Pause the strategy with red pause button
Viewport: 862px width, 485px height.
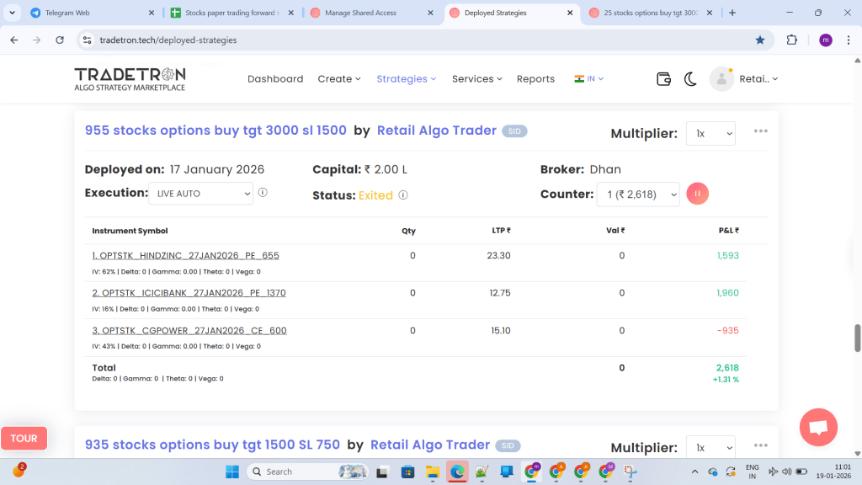[x=698, y=194]
